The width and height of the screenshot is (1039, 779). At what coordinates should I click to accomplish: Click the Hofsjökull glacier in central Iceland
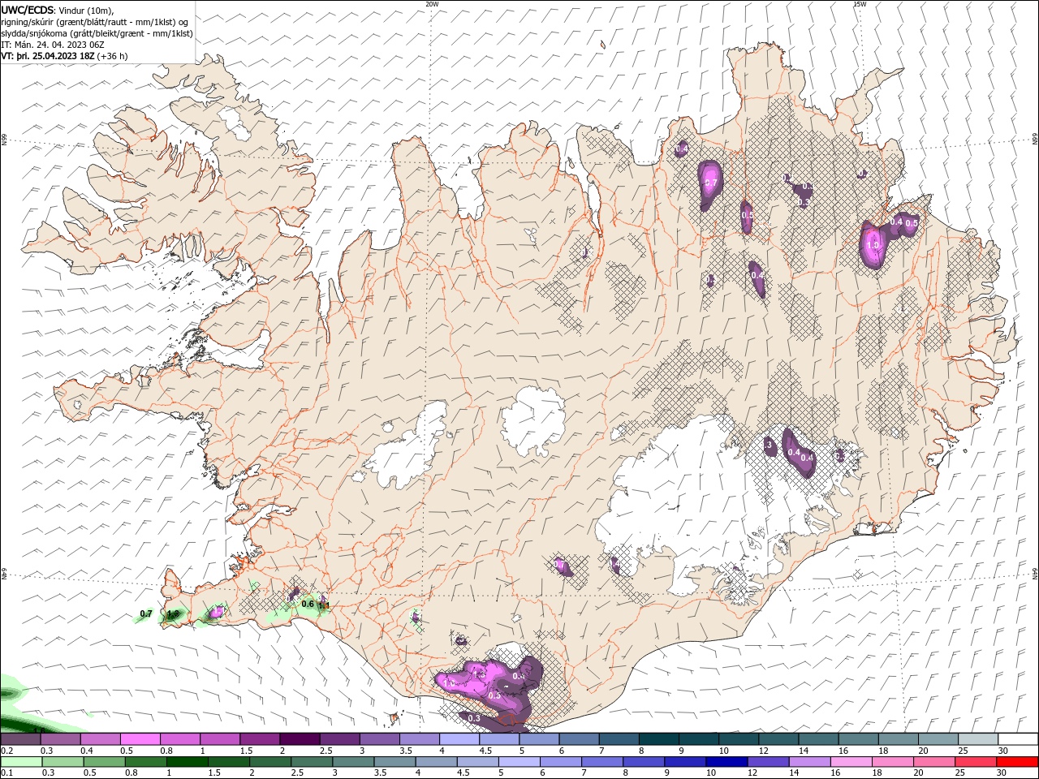tap(533, 420)
